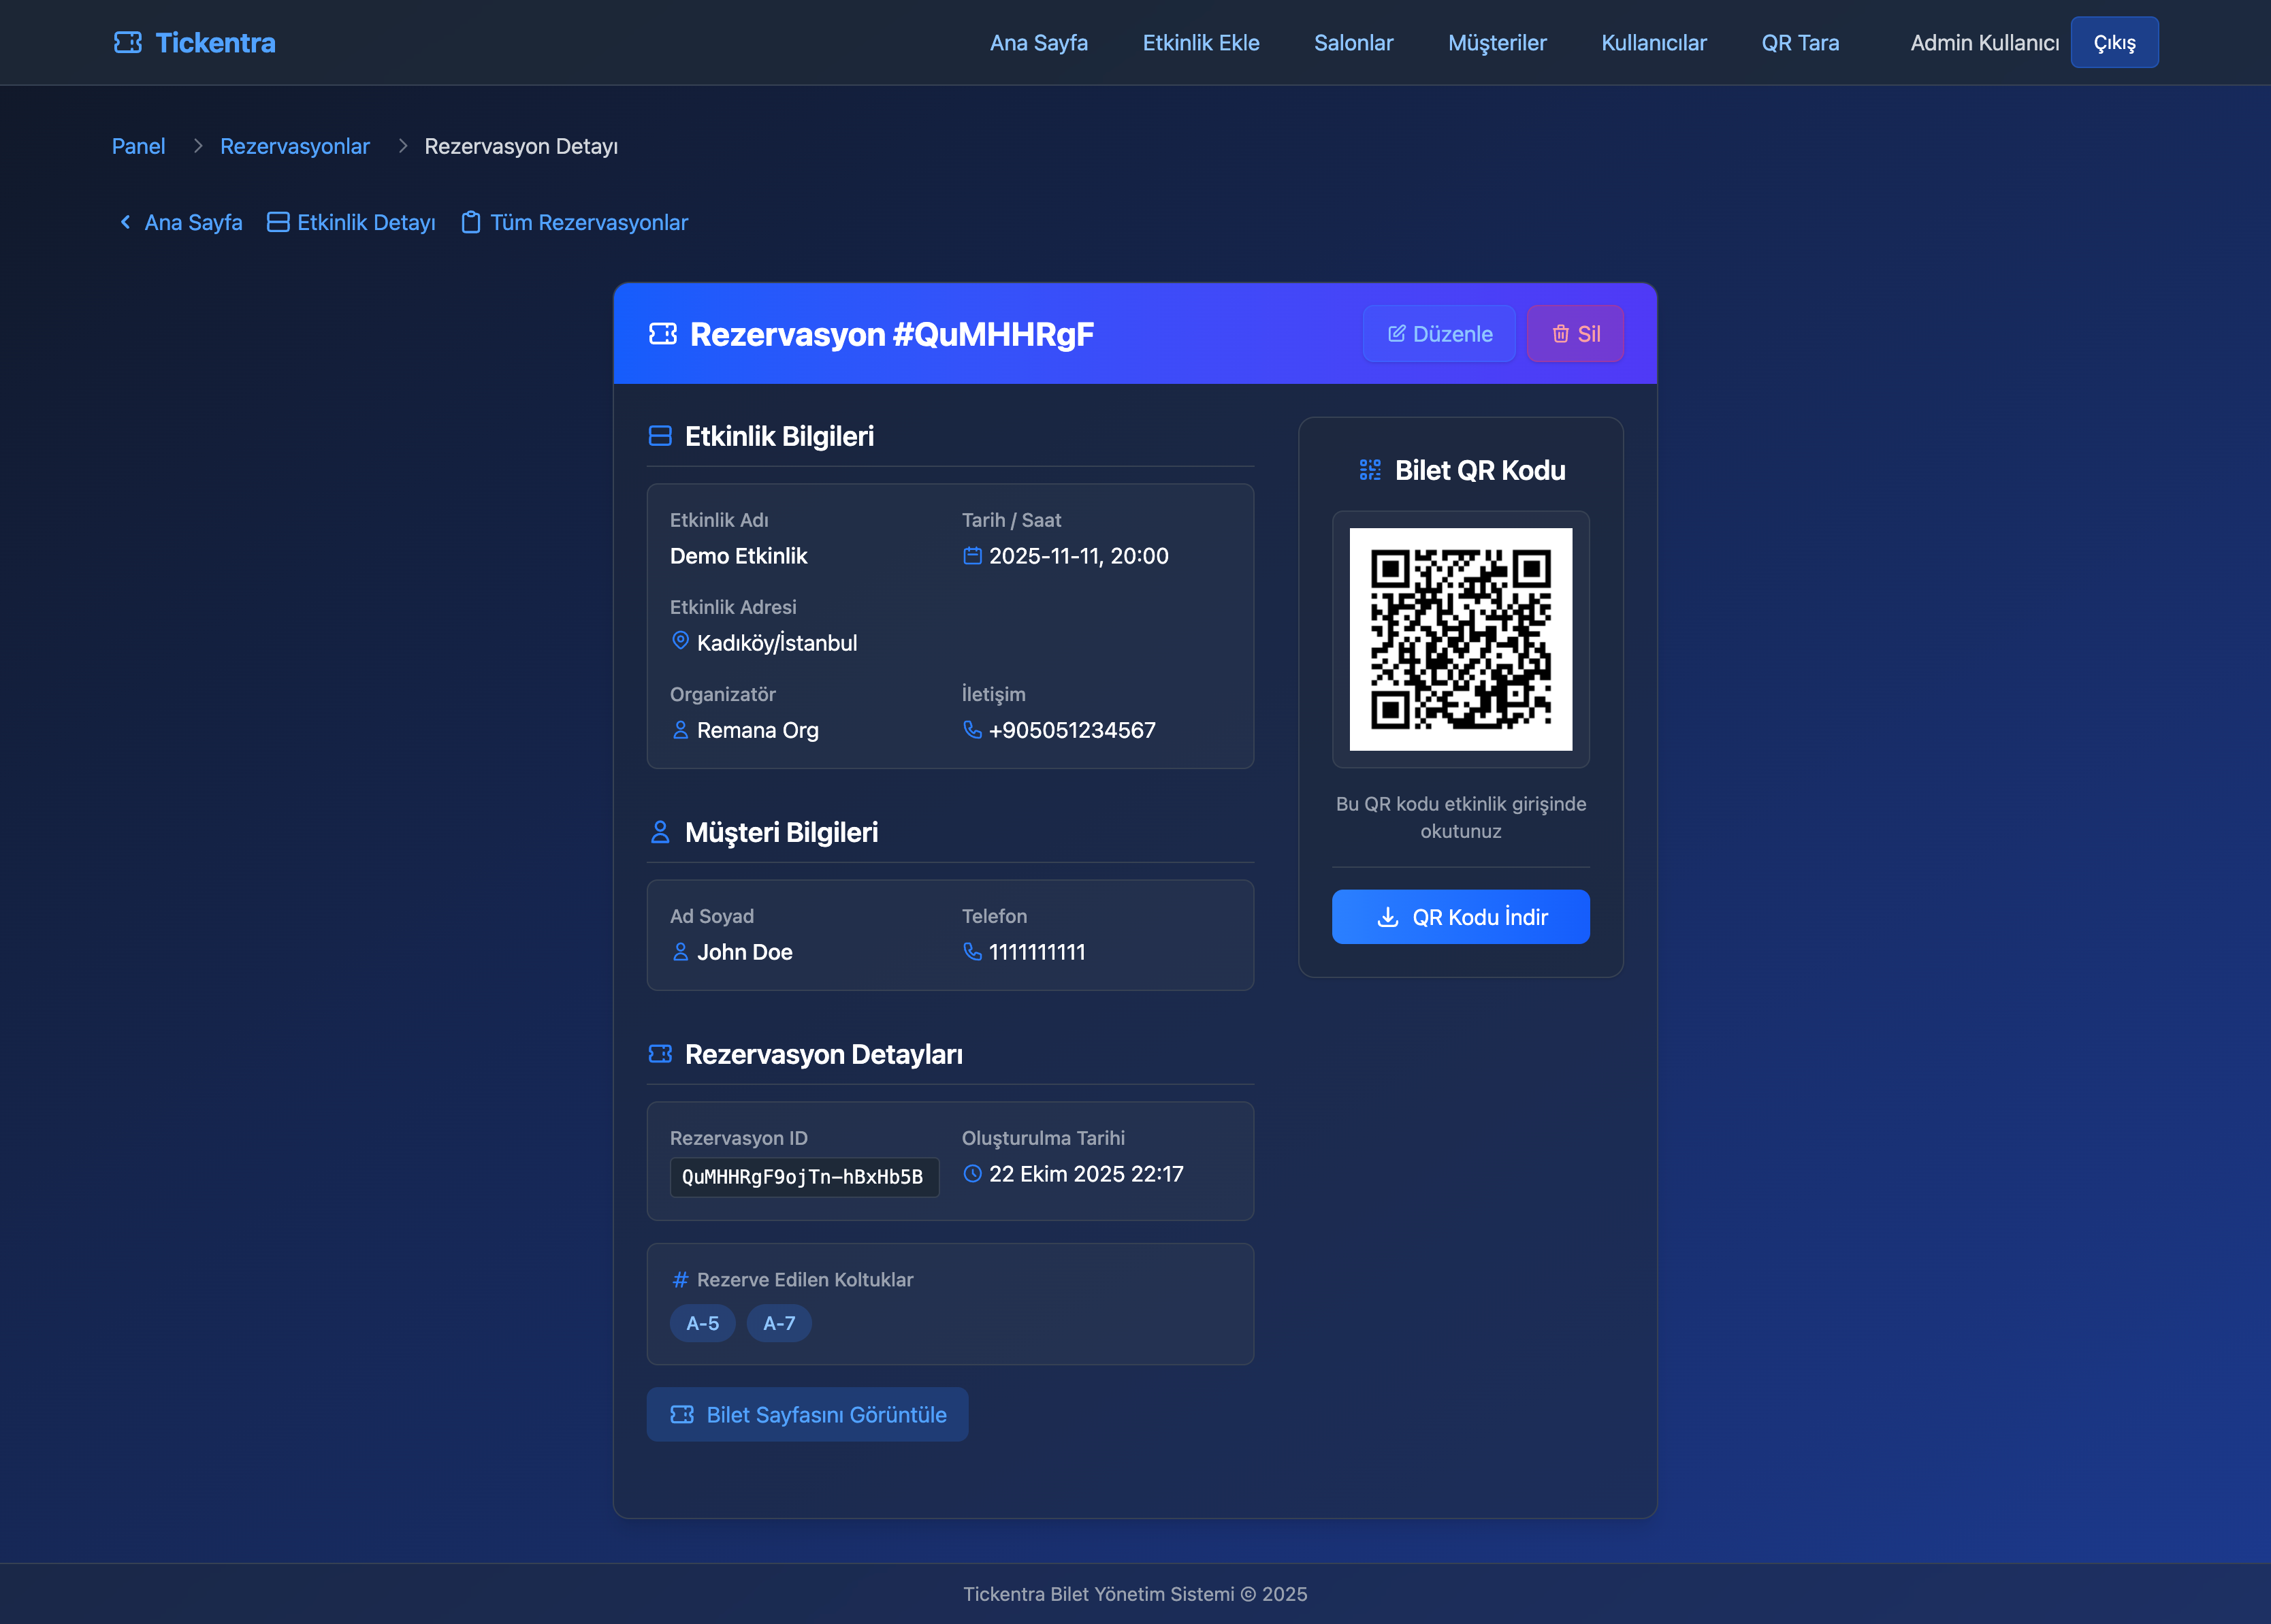Go to Müşteriler in top navigation

(1497, 43)
